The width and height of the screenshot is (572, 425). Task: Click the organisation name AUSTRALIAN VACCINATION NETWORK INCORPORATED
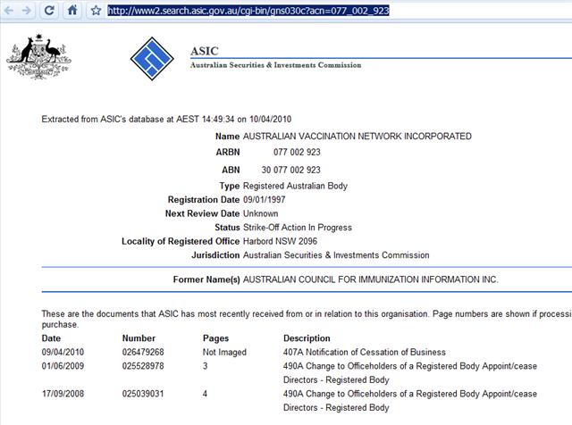point(357,137)
